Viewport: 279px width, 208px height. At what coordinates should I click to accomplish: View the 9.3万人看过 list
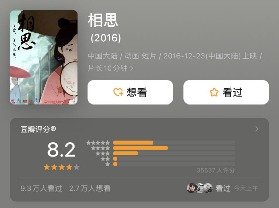(41, 188)
